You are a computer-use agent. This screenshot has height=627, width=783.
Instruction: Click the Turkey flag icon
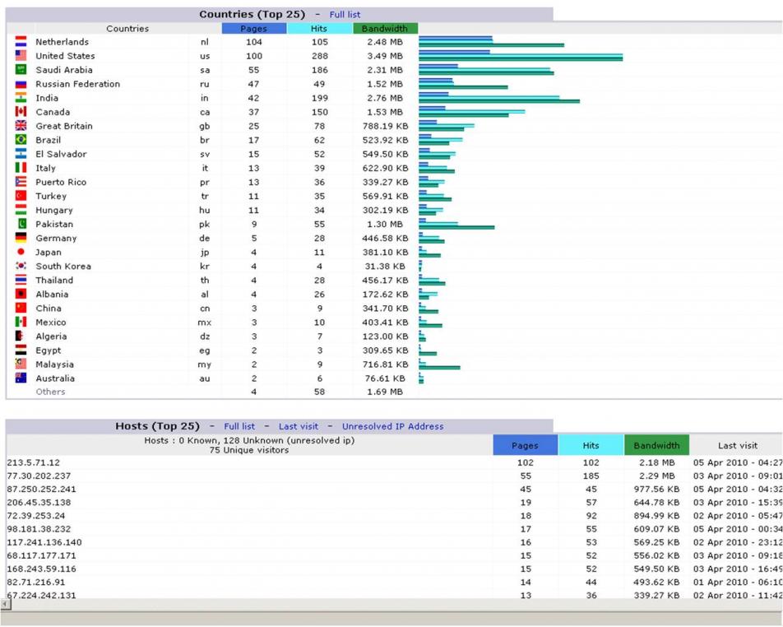pyautogui.click(x=21, y=196)
